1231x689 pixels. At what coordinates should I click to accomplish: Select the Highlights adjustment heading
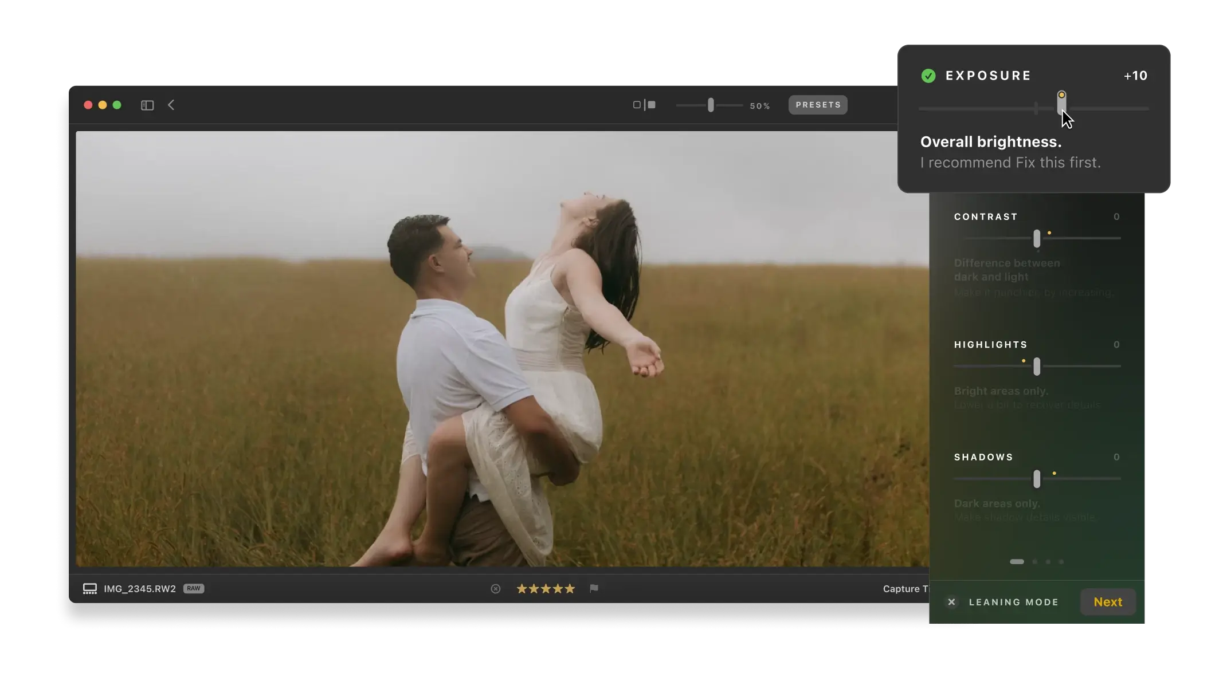coord(990,344)
